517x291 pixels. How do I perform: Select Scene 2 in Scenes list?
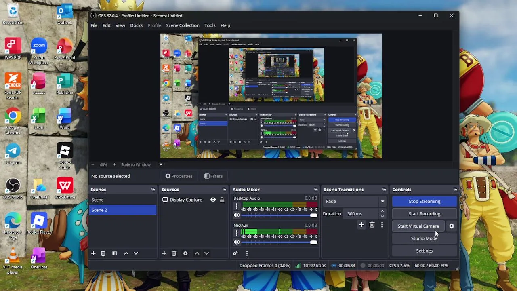pyautogui.click(x=122, y=210)
